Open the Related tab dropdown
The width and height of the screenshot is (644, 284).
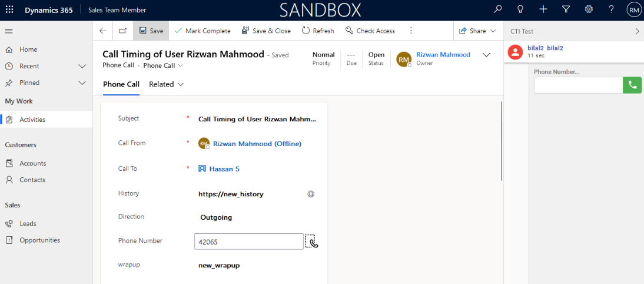point(166,84)
